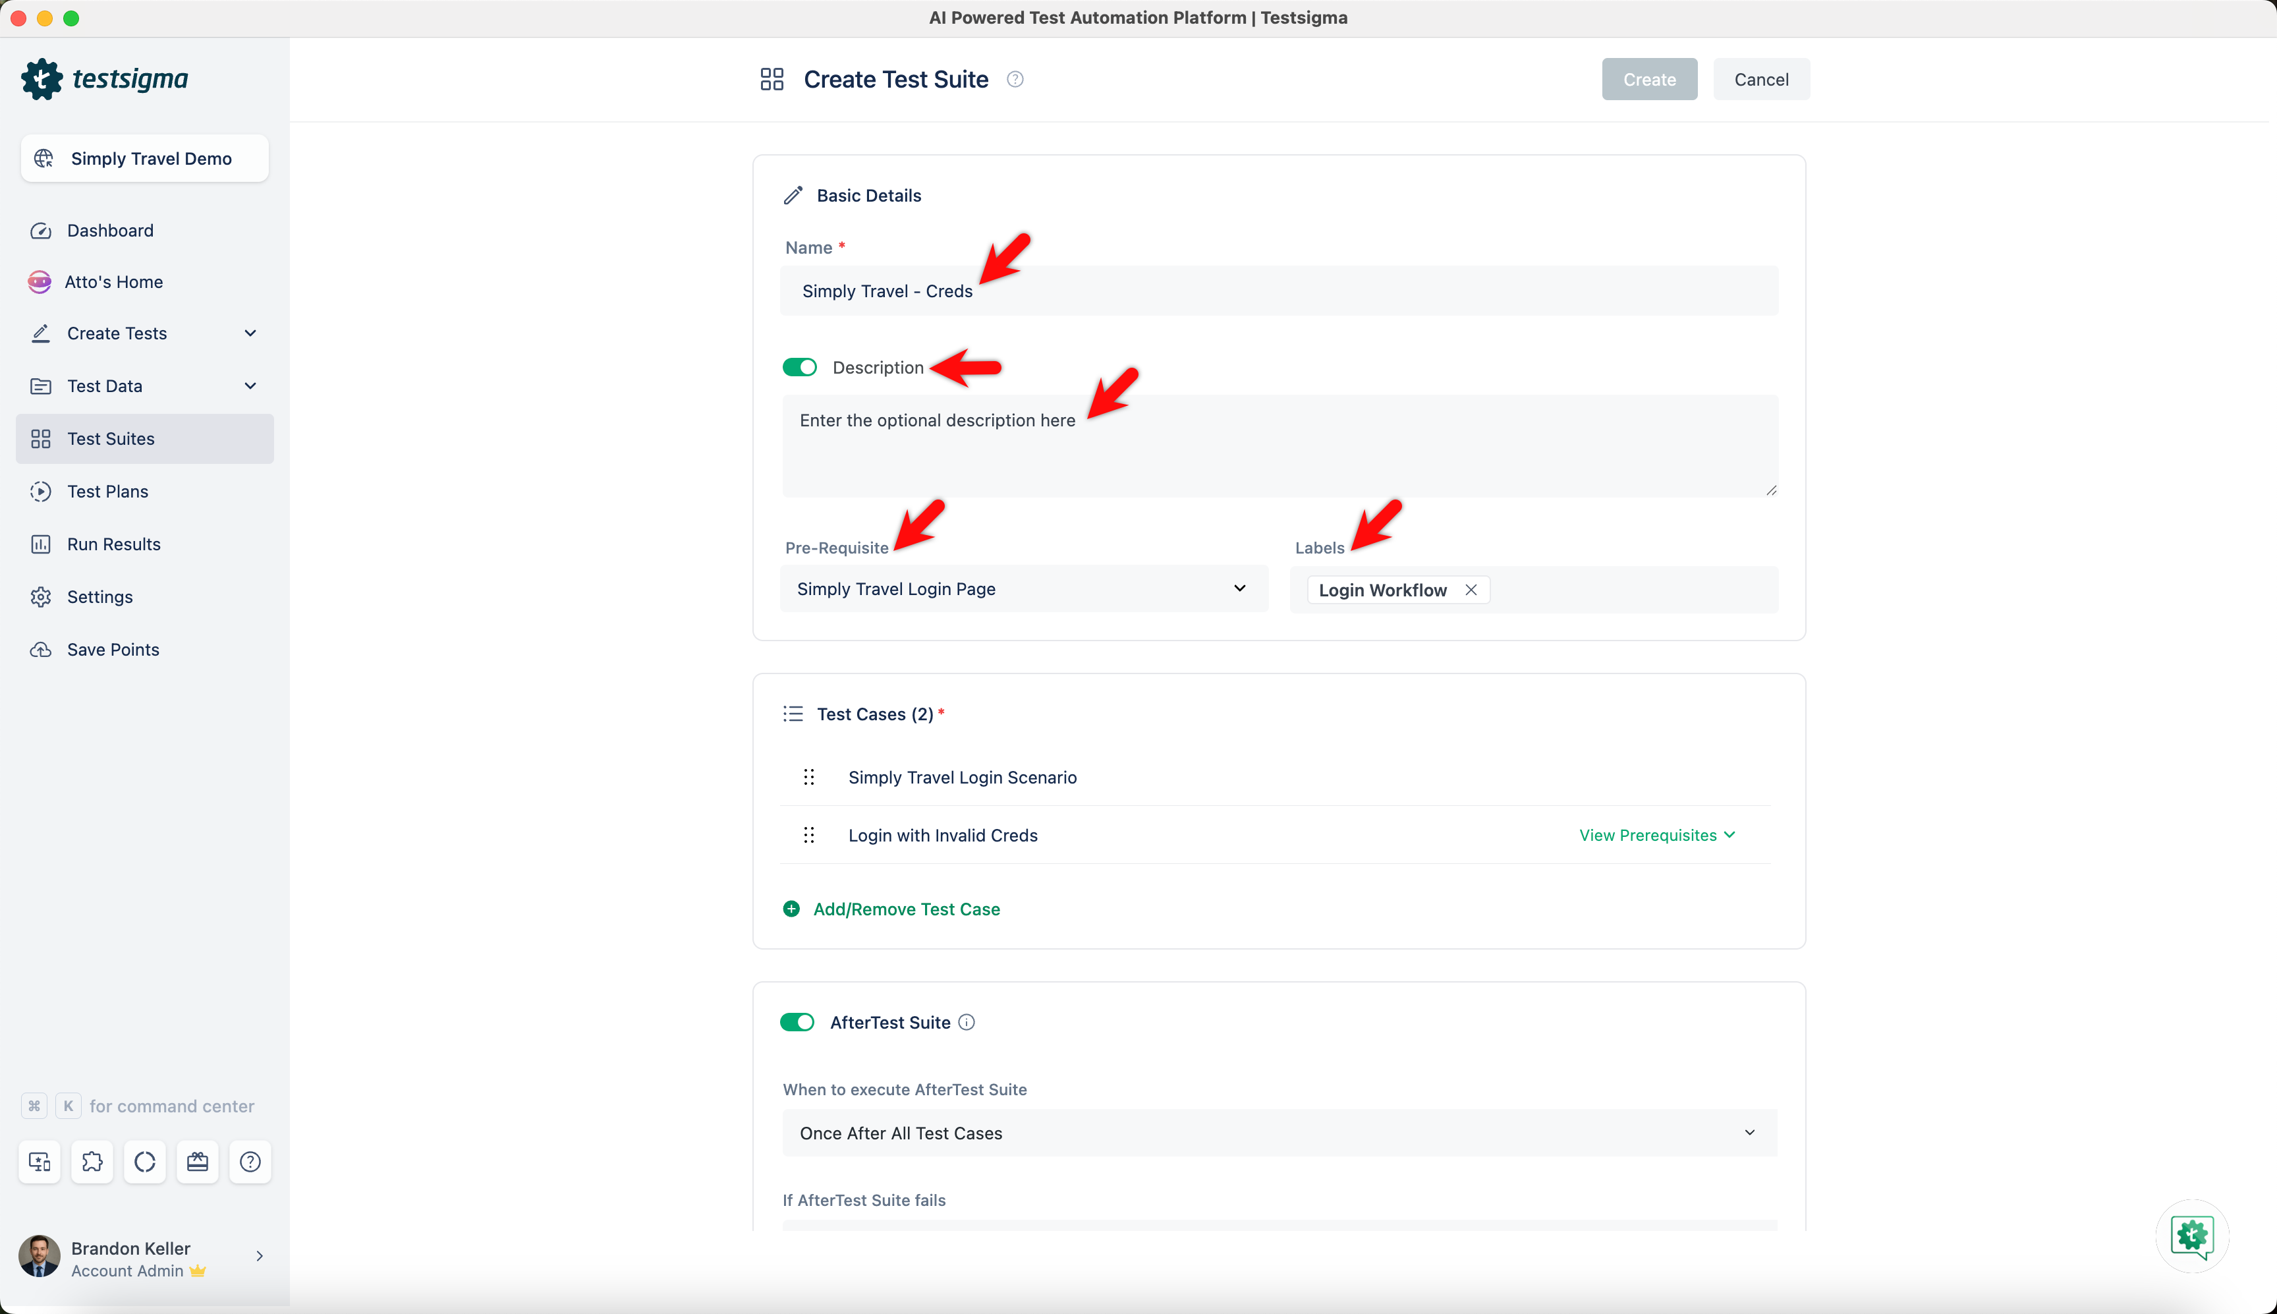The image size is (2277, 1314).
Task: Click drag handle for Login with Invalid Creds
Action: pyautogui.click(x=809, y=836)
